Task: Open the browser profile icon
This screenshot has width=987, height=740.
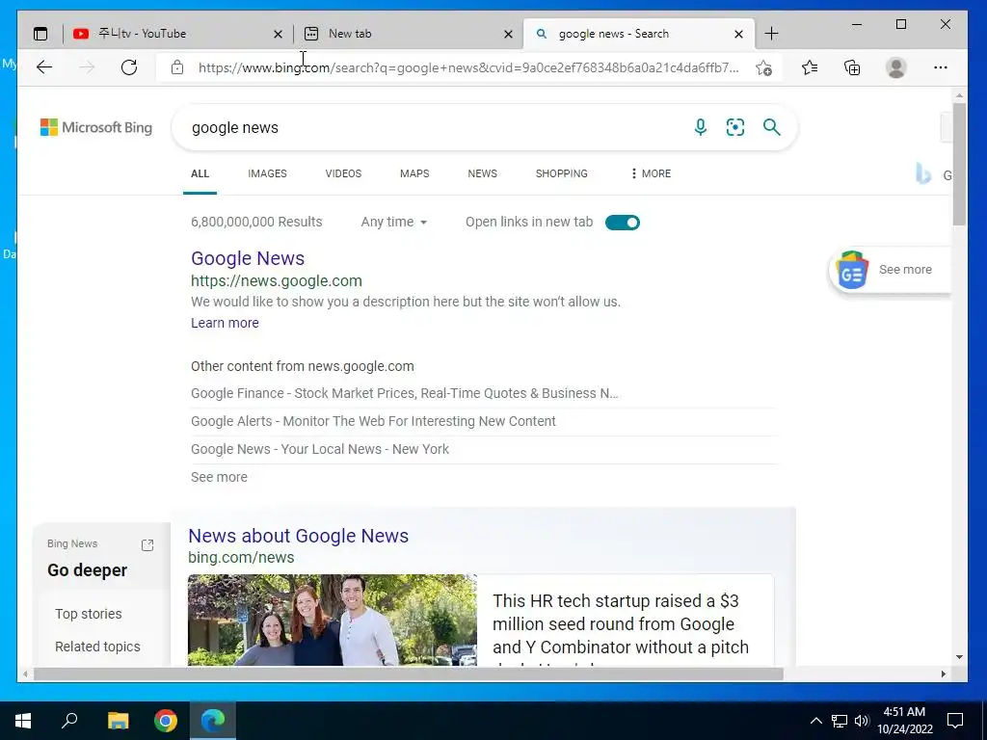Action: [x=895, y=67]
